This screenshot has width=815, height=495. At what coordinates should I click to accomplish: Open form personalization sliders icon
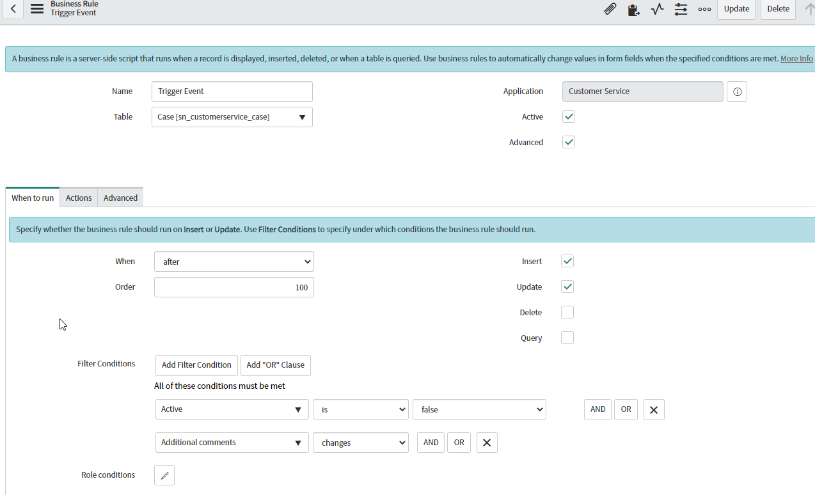[x=681, y=9]
